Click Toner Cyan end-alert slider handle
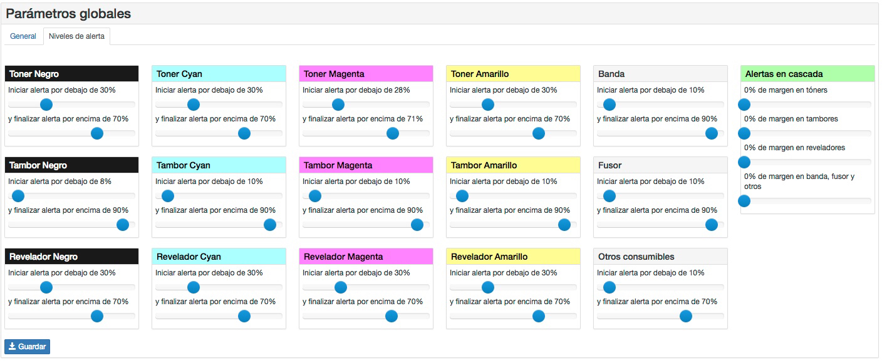 244,133
